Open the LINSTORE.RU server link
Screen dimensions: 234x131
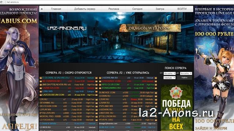coord(106,113)
